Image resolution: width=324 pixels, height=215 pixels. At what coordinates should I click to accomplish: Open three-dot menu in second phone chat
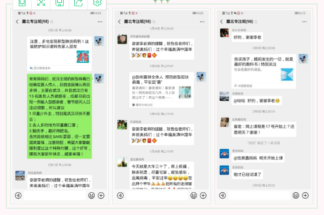pos(202,21)
